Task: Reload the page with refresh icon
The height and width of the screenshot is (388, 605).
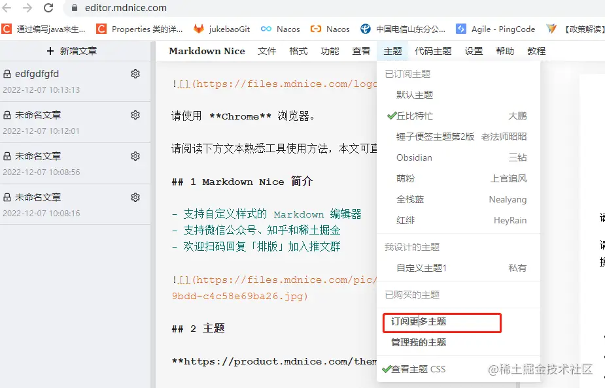Action: click(48, 8)
